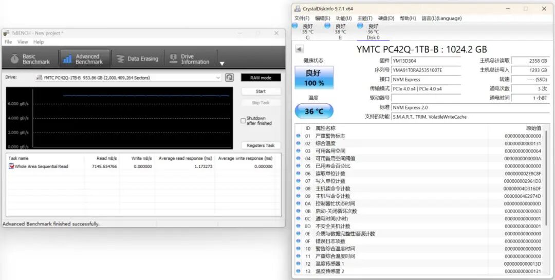Click the 36 °C temperature indicator
Screen dimensions: 555x280
(314, 111)
